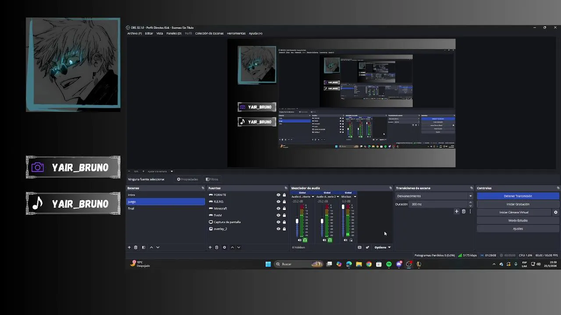Open the Ayuda (H) menu

[x=256, y=33]
